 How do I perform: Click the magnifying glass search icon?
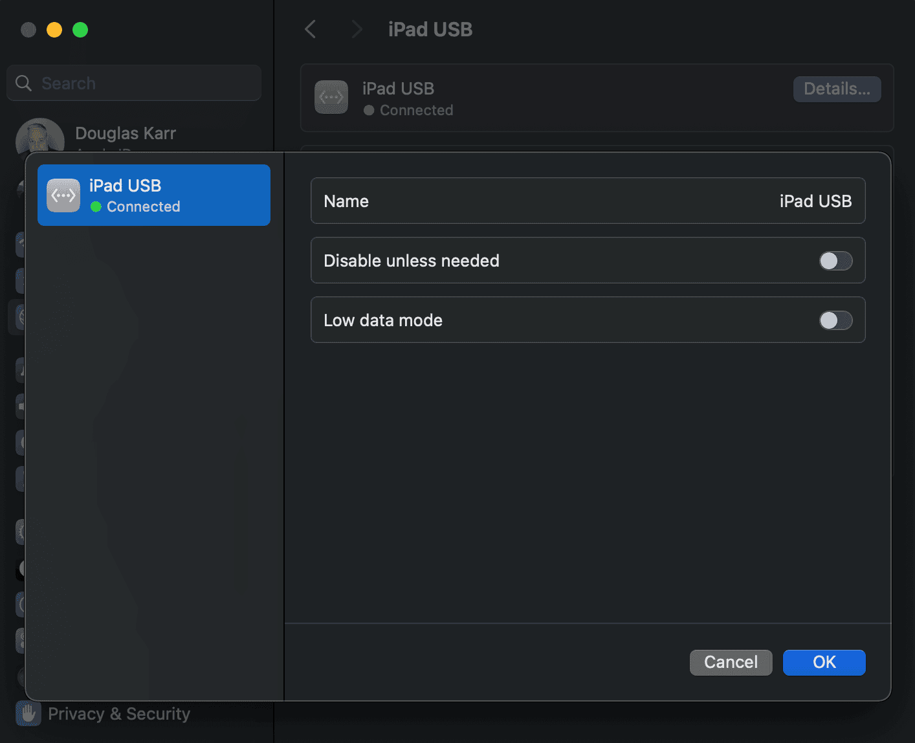pos(24,83)
